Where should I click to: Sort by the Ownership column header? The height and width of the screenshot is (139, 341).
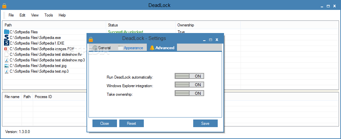click(x=208, y=25)
